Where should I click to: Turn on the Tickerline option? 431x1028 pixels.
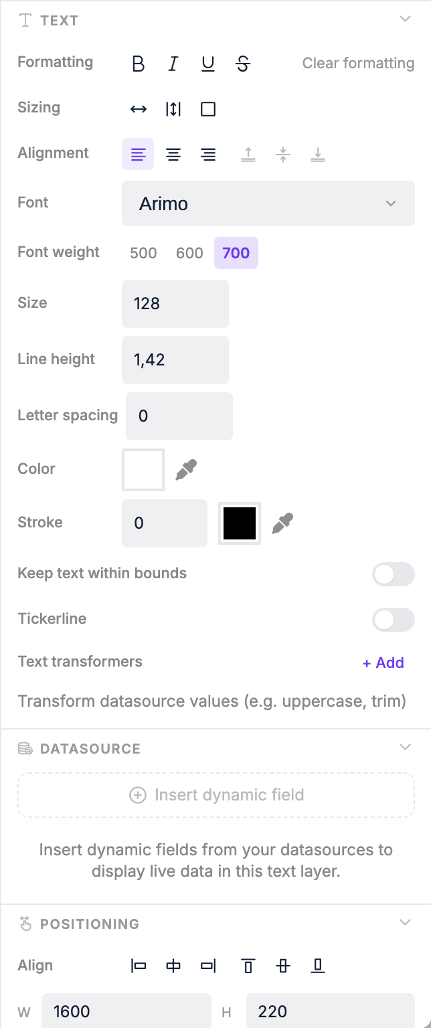coord(393,620)
